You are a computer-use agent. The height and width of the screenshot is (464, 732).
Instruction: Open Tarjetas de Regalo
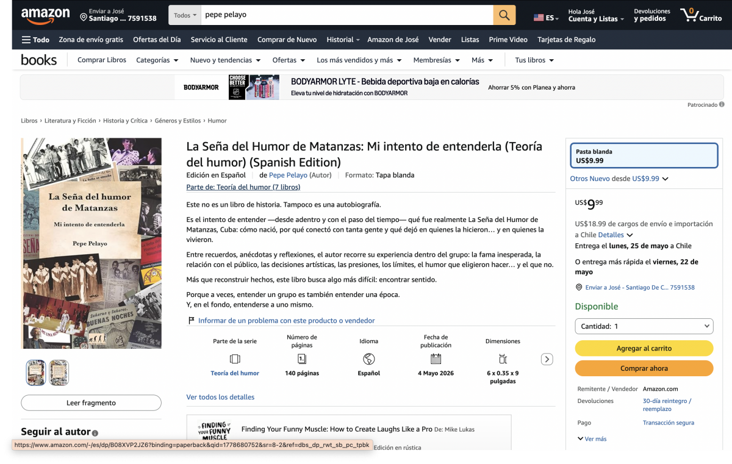click(x=567, y=40)
